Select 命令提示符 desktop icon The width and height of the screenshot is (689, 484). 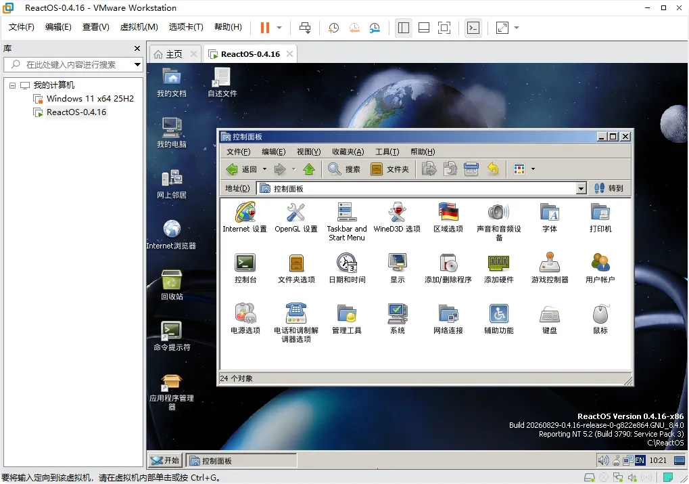coord(172,336)
